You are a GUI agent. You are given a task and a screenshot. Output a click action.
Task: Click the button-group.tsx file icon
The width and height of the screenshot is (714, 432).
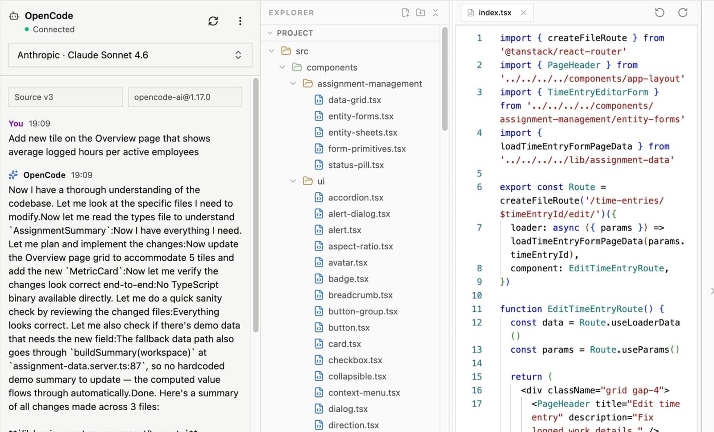319,311
